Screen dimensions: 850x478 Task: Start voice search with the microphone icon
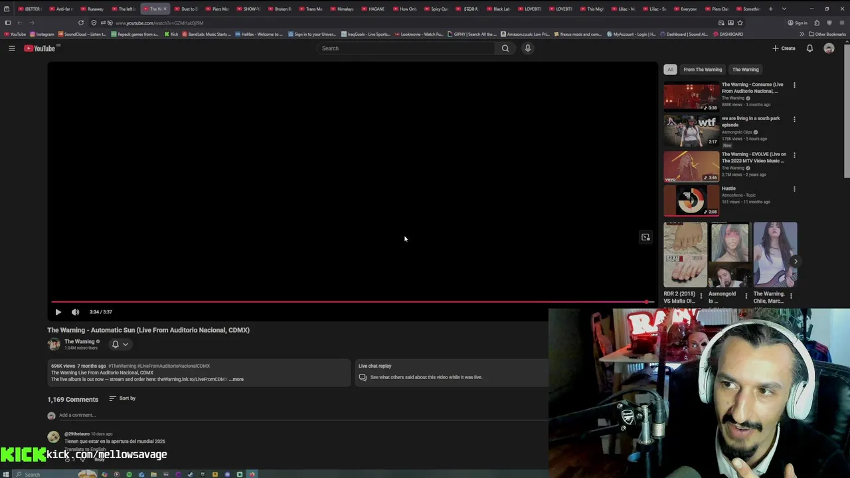click(528, 48)
